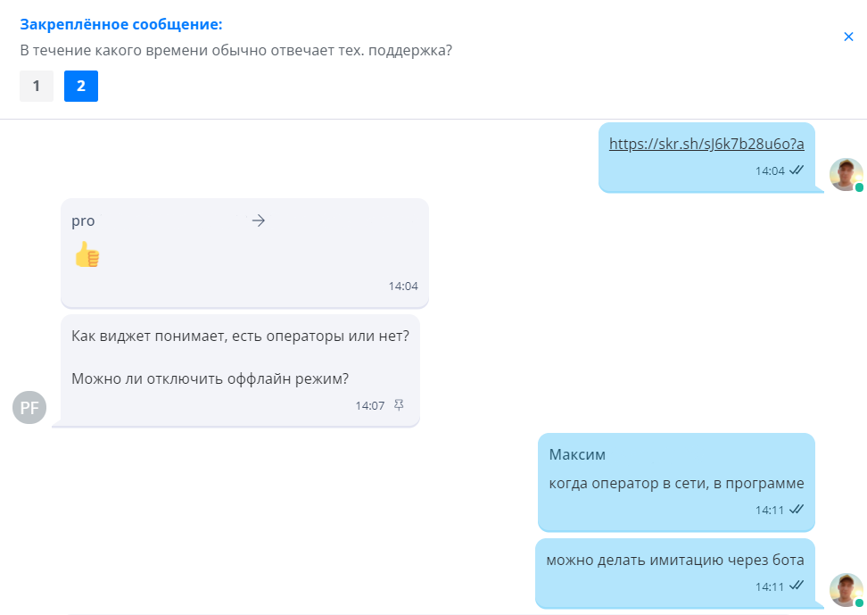Select pinned message number 2
The width and height of the screenshot is (867, 615).
(x=81, y=87)
